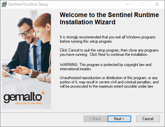Click the greyed-out Back button

(95, 119)
